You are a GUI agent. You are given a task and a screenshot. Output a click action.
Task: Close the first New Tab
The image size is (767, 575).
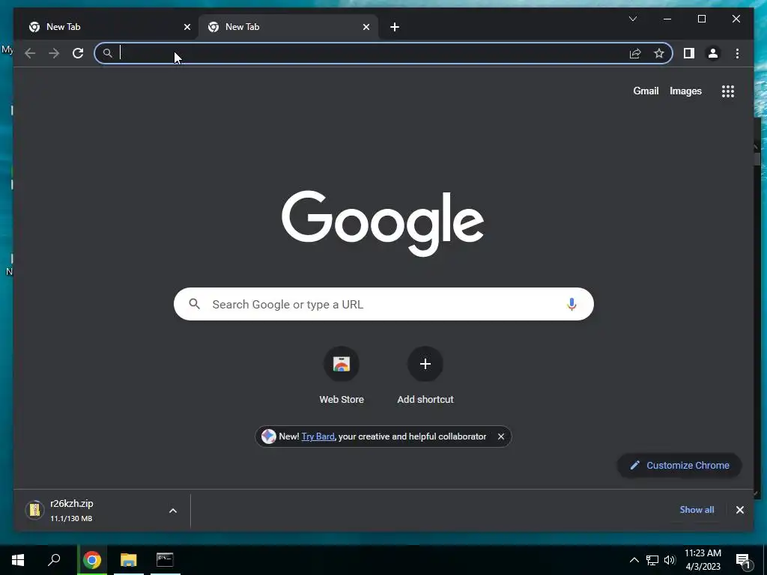tap(187, 27)
